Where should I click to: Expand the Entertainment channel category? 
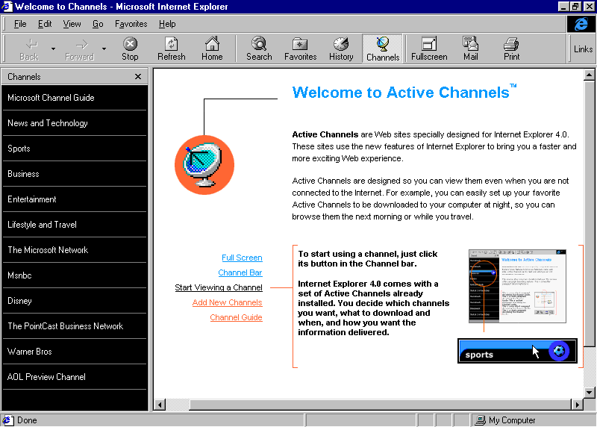75,199
